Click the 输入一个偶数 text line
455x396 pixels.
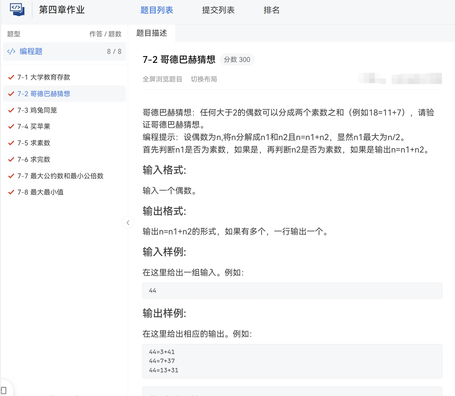click(169, 191)
